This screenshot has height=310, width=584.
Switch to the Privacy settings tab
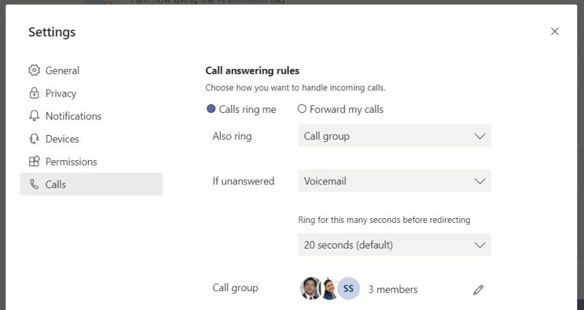(x=61, y=93)
